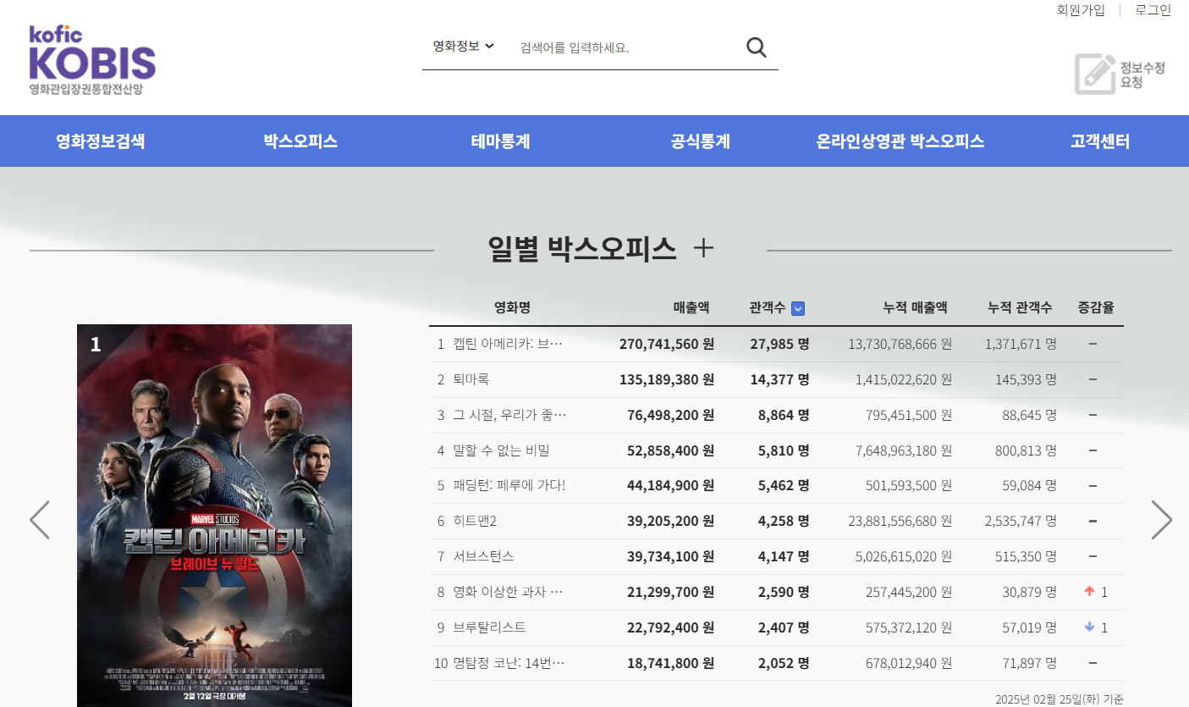
Task: Go to next poster with right arrow
Action: (x=1161, y=520)
